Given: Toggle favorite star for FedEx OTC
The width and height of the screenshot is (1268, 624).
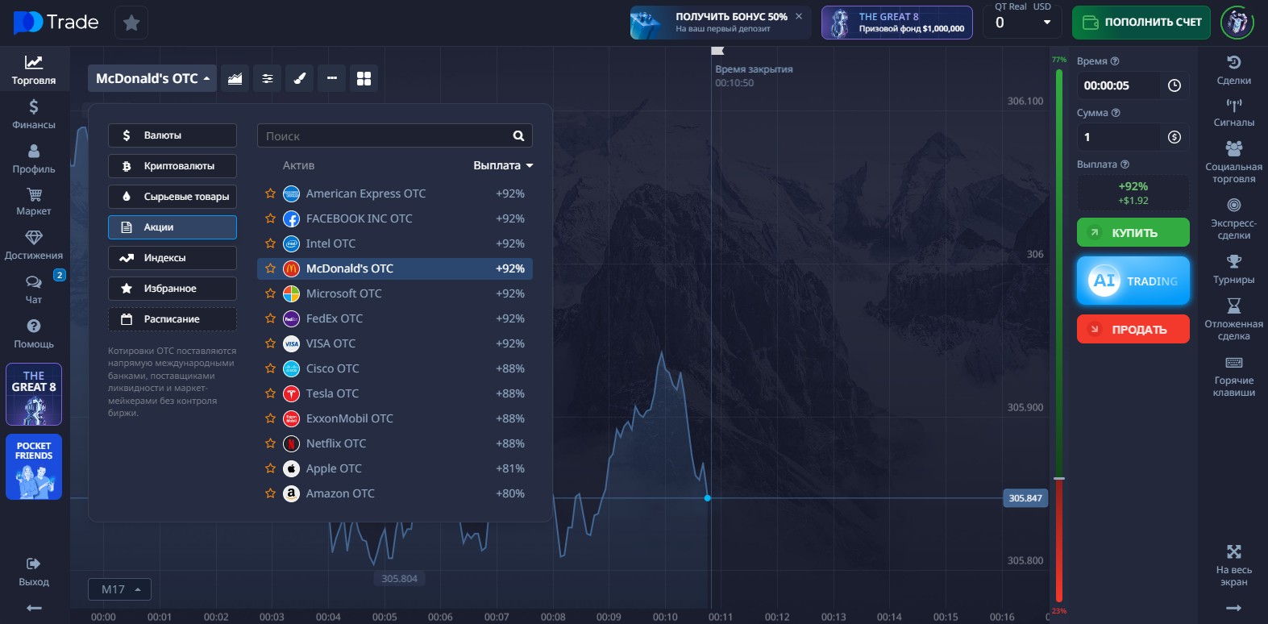Looking at the screenshot, I should [x=270, y=318].
